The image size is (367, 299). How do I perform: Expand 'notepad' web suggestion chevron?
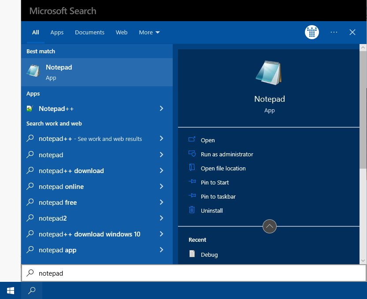(161, 155)
